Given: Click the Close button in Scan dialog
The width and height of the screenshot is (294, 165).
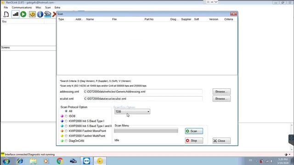Looking at the screenshot, I should coord(221,141).
